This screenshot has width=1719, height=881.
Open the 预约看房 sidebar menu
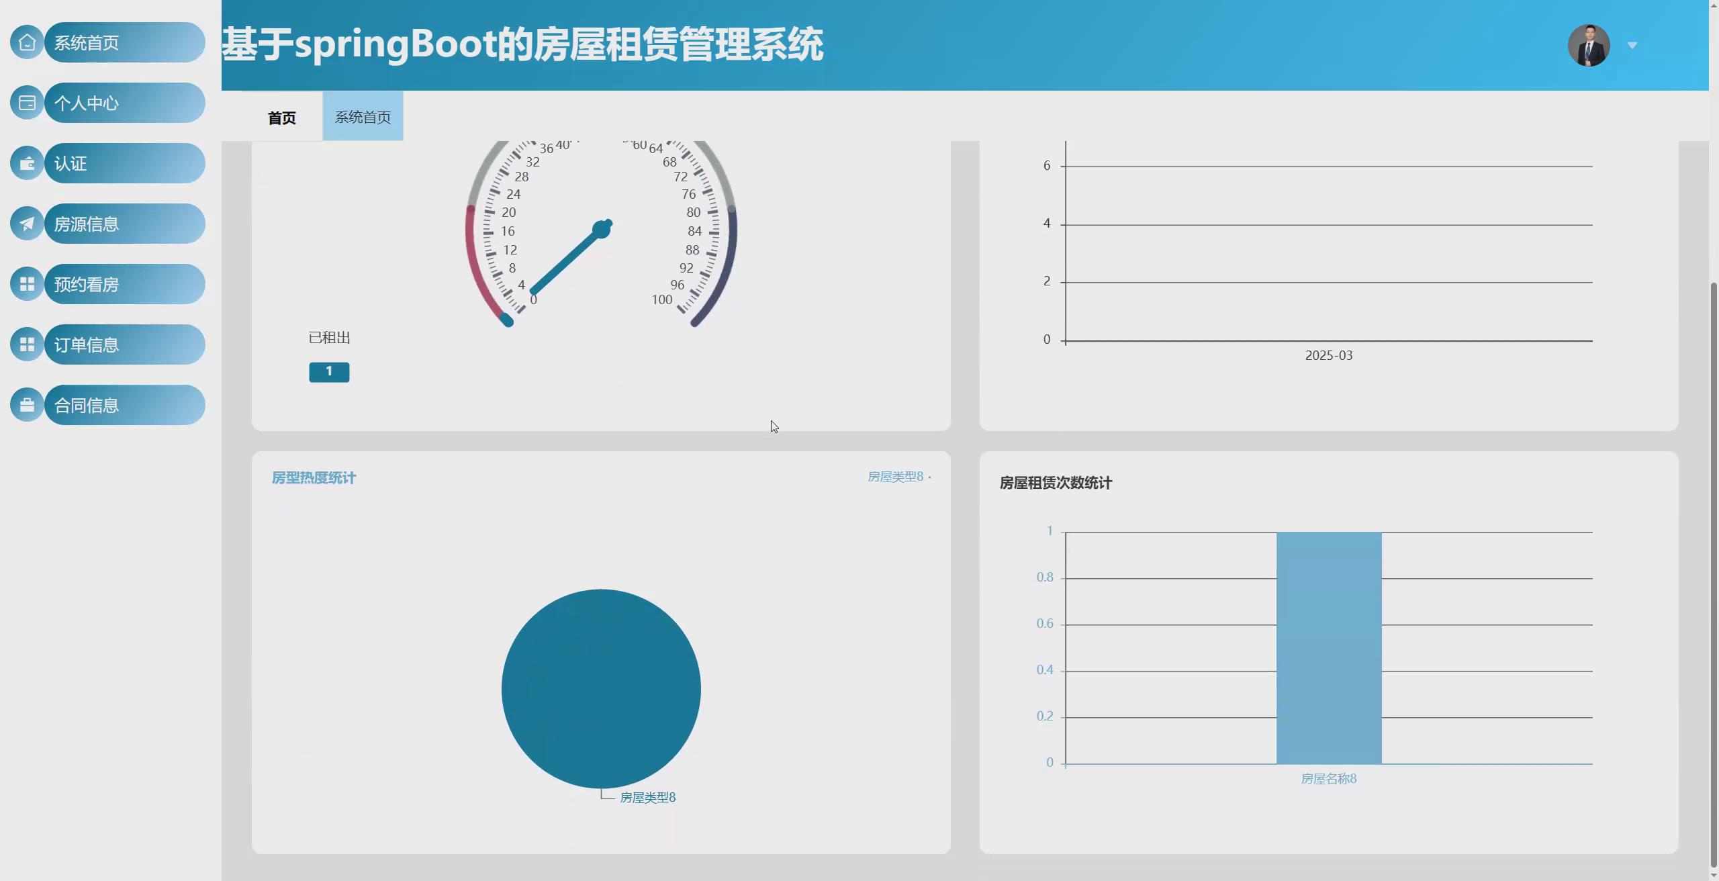pyautogui.click(x=124, y=284)
